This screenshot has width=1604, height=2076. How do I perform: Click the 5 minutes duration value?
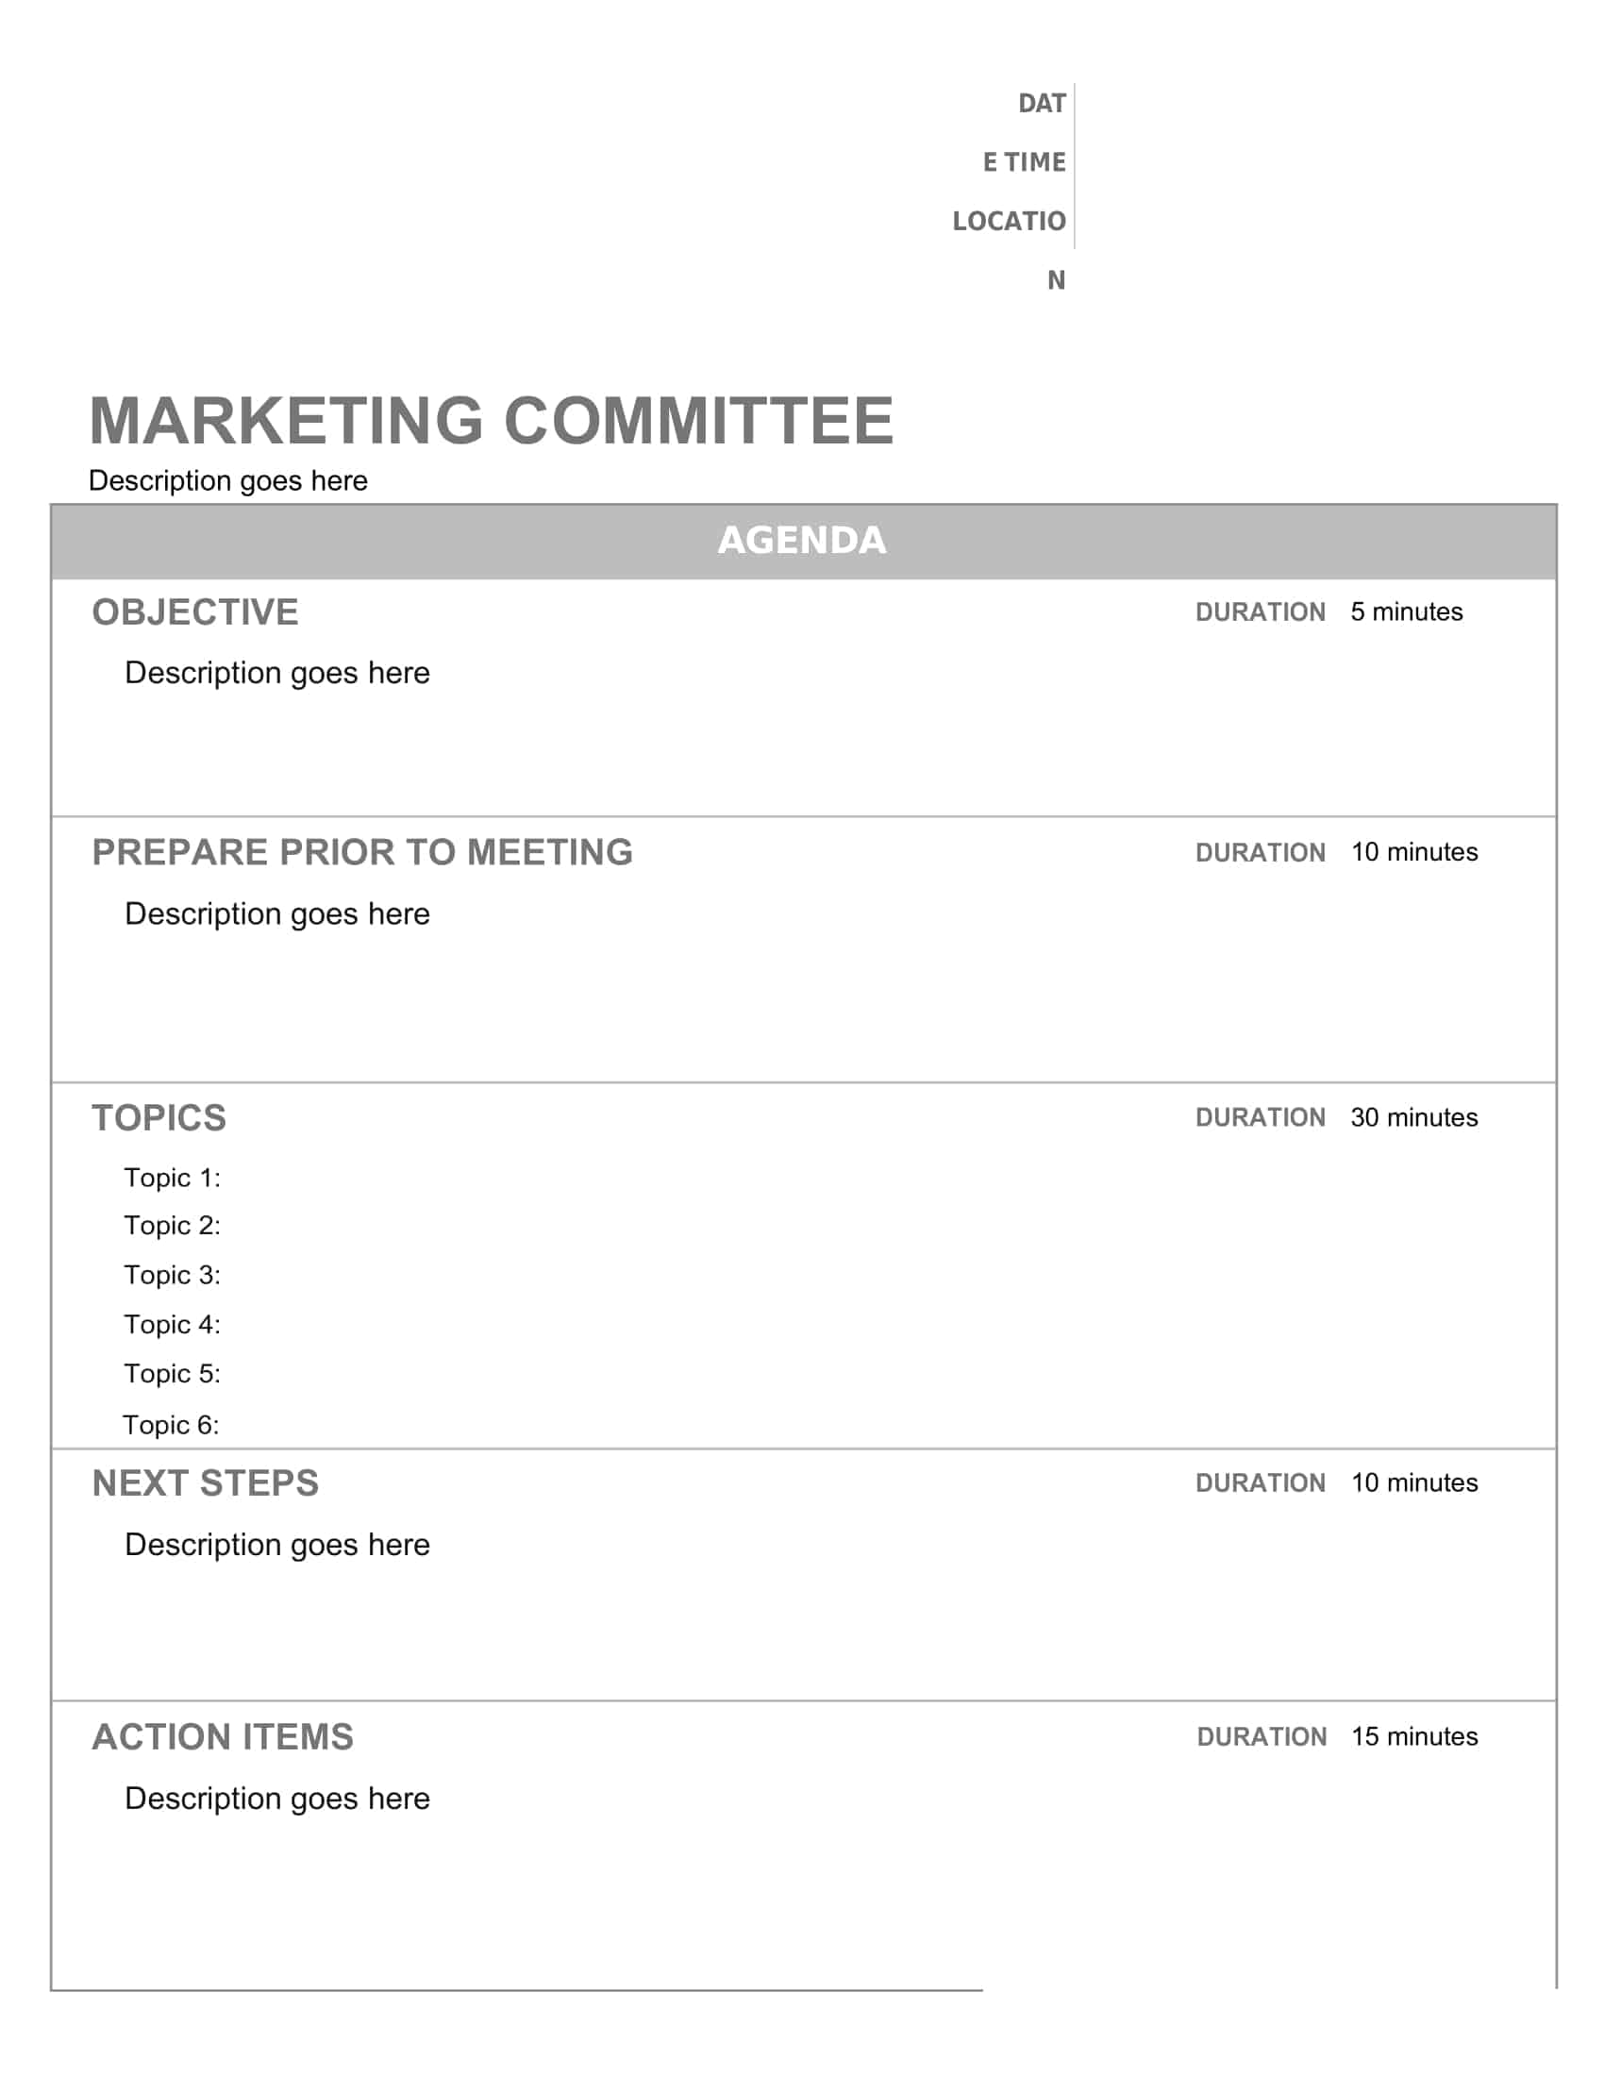click(x=1406, y=612)
